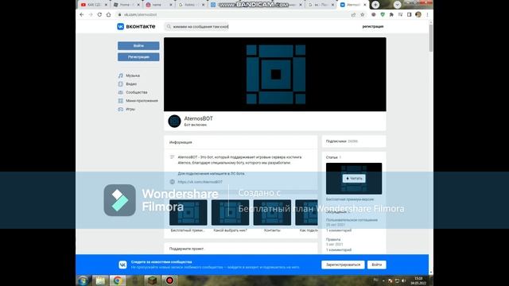Open Музыка in the sidebar
The width and height of the screenshot is (509, 286).
[133, 75]
